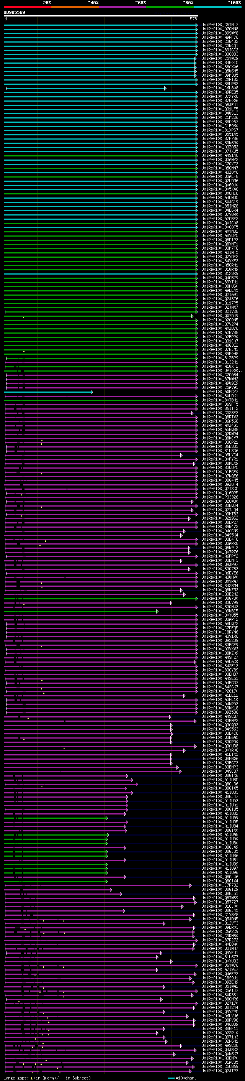Select label UniRef100_Q55145

220,134
